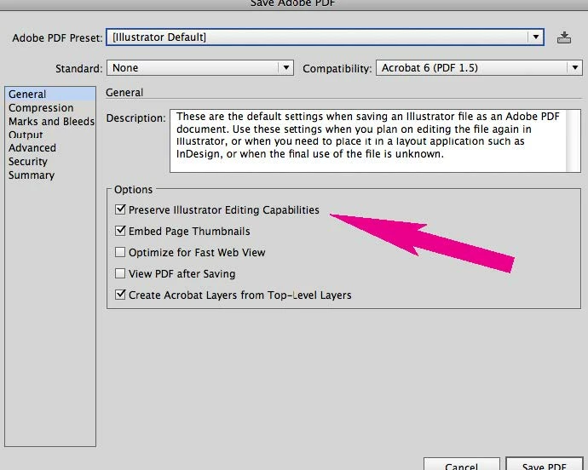Enable Optimize for Fast Web View

[120, 252]
